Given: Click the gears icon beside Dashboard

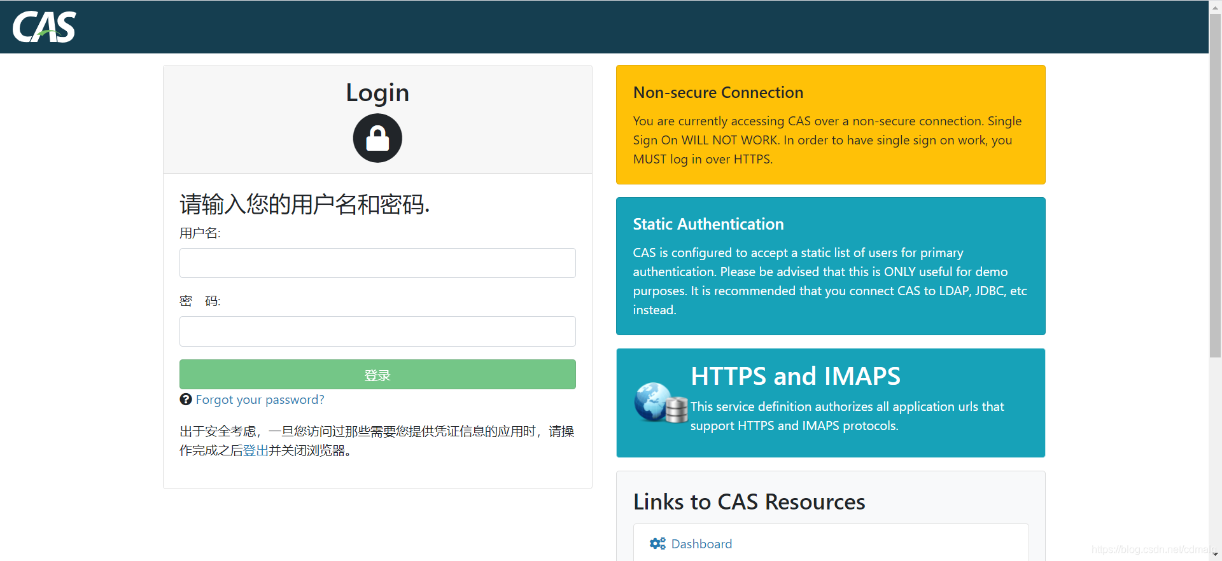Looking at the screenshot, I should pos(657,544).
